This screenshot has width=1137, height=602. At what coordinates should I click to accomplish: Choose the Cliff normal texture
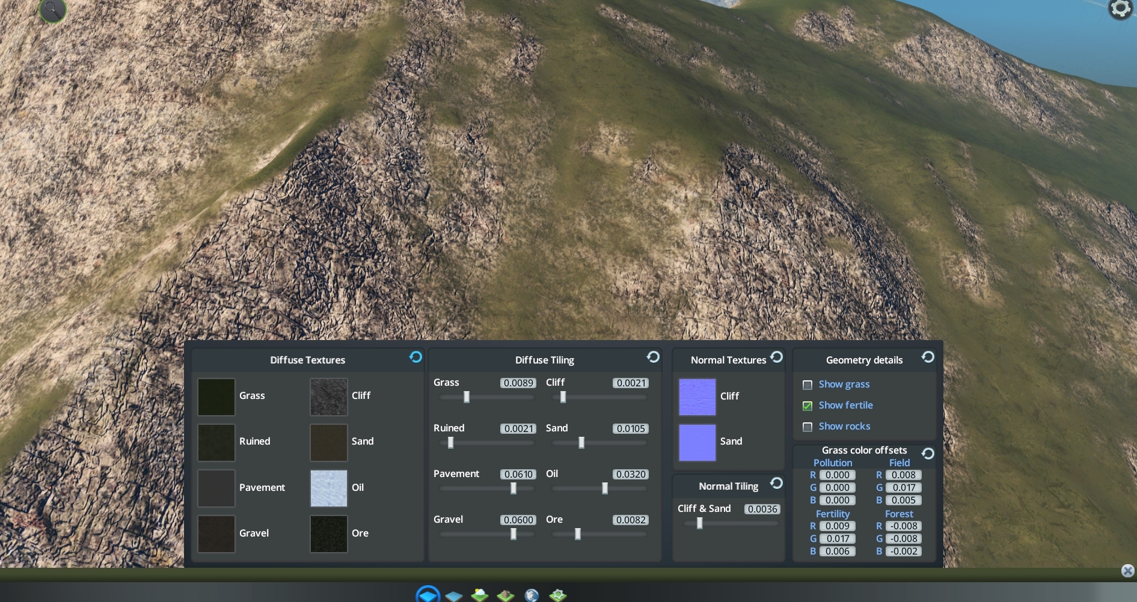pos(697,397)
